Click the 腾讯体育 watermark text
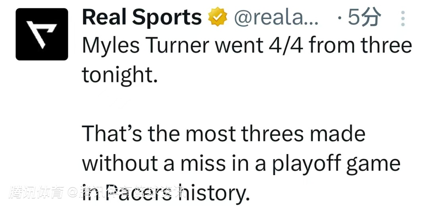The height and width of the screenshot is (206, 429). 37,192
